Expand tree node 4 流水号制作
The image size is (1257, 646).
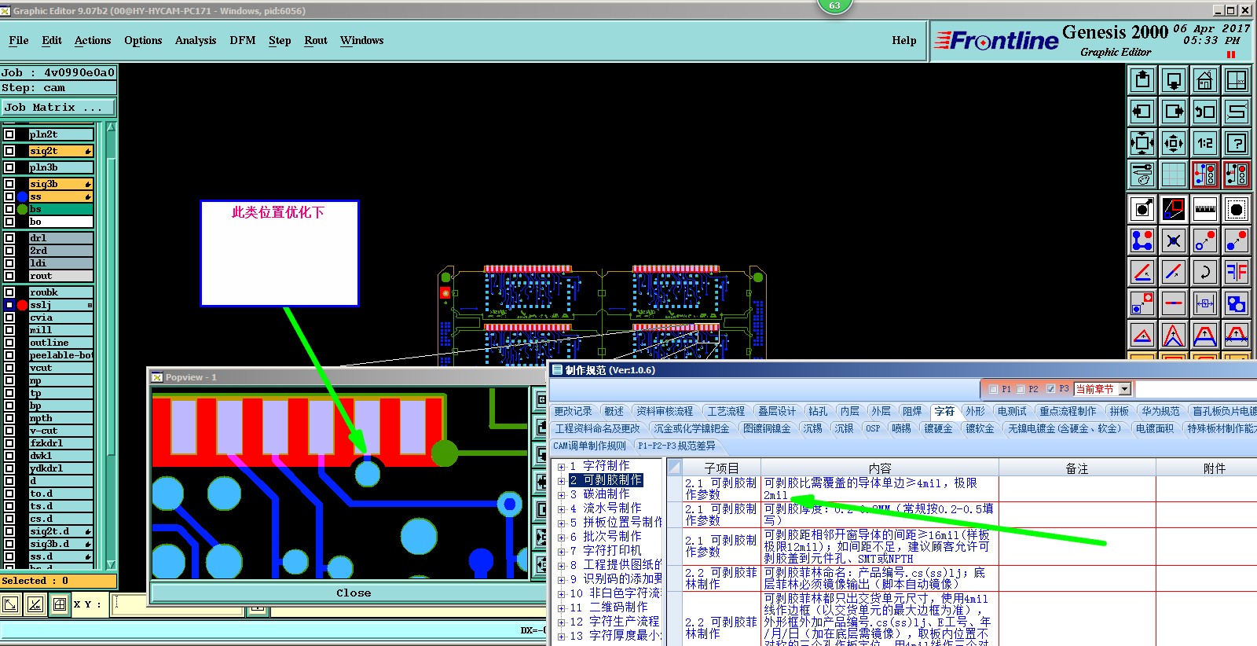(561, 509)
